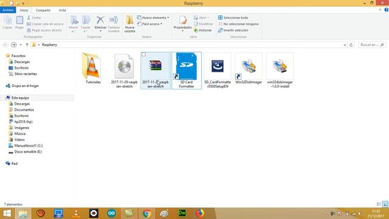Open Música in sidebar
The image size is (389, 219).
click(x=19, y=134)
